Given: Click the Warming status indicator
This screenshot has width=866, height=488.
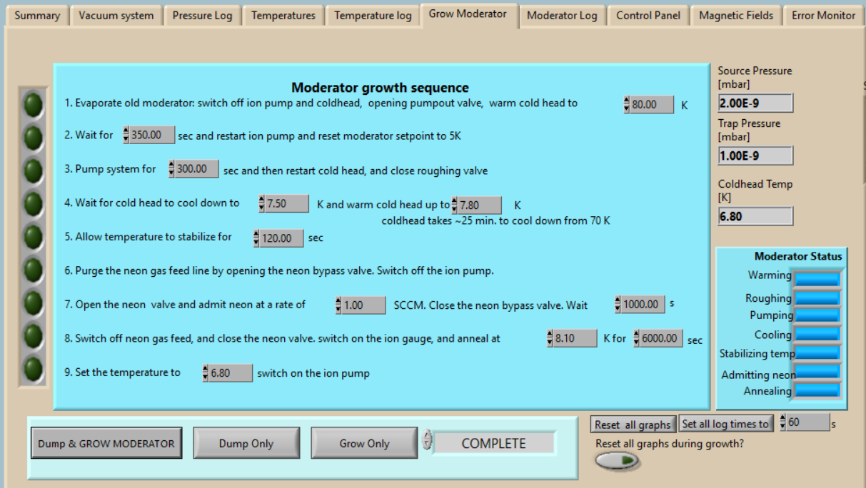Looking at the screenshot, I should (x=817, y=279).
